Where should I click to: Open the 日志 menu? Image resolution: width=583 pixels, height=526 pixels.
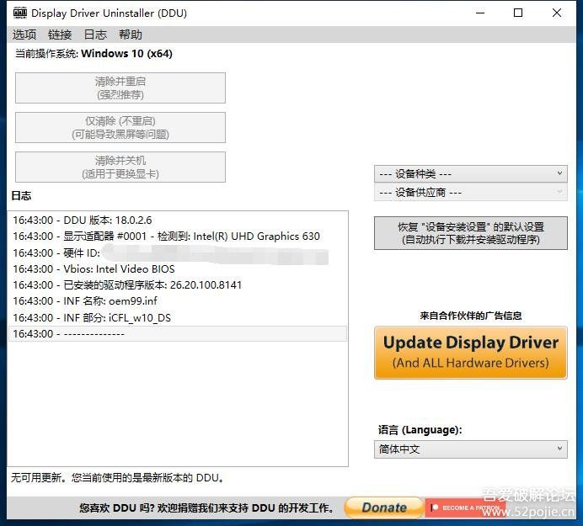(95, 35)
